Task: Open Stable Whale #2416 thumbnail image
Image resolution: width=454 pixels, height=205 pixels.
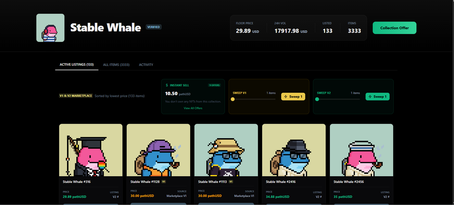Action: (294, 150)
